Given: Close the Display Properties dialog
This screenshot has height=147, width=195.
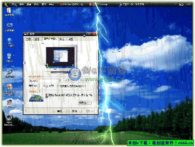Looking at the screenshot, I should [94, 34].
